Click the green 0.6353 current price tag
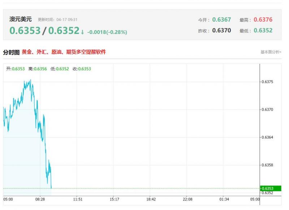This screenshot has width=289, height=210. coord(271,188)
